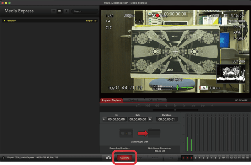Switch media list to timecode list view

pyautogui.click(x=54, y=11)
